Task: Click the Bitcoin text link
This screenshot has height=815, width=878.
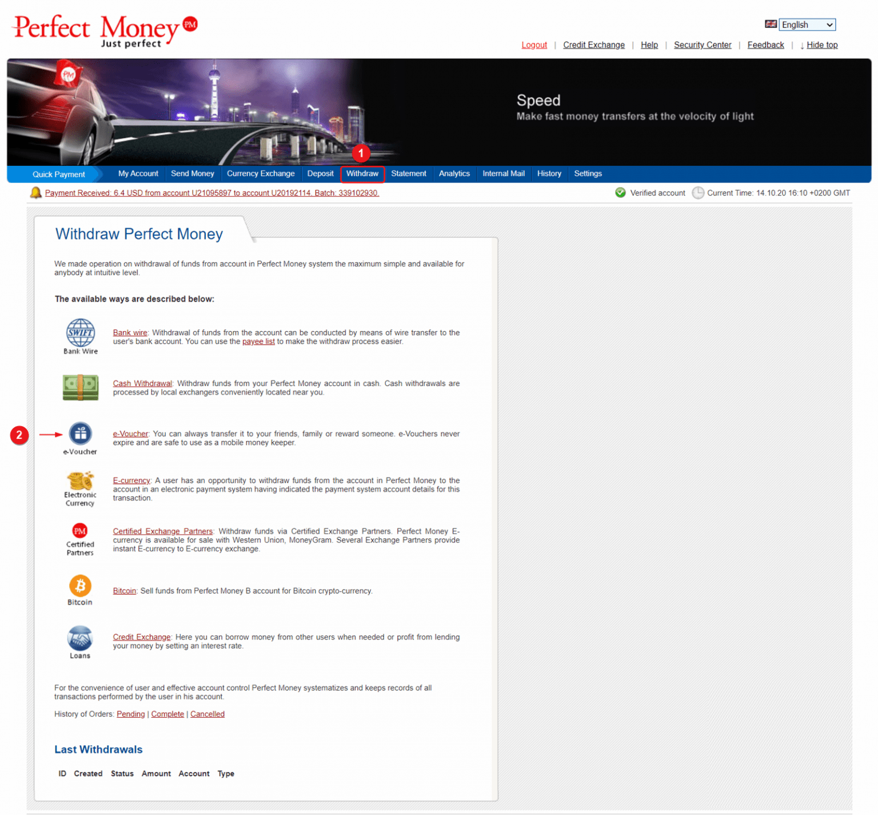Action: [x=124, y=591]
